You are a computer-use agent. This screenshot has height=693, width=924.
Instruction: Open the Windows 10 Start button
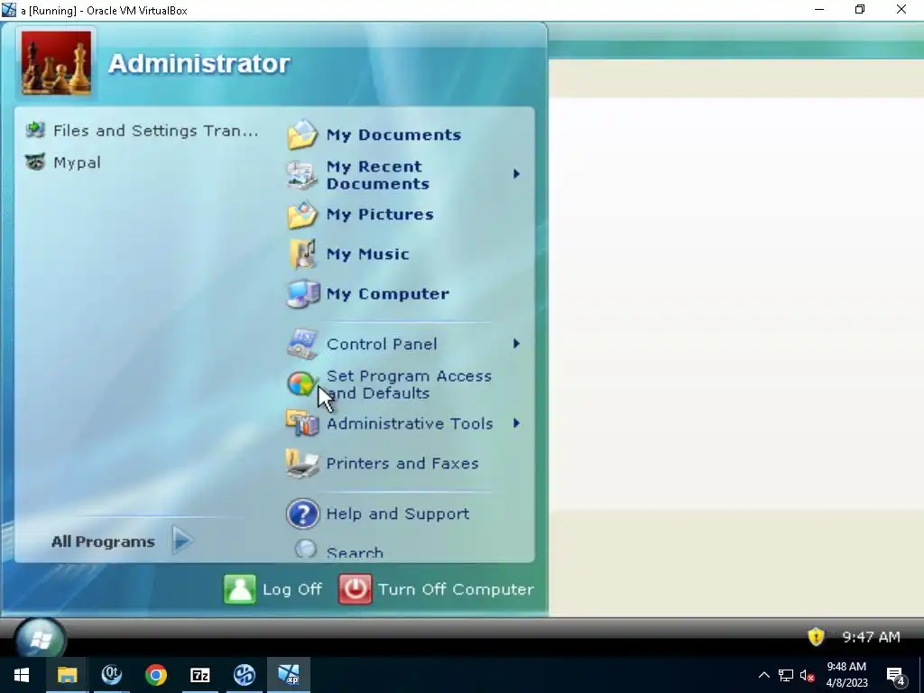(x=22, y=675)
